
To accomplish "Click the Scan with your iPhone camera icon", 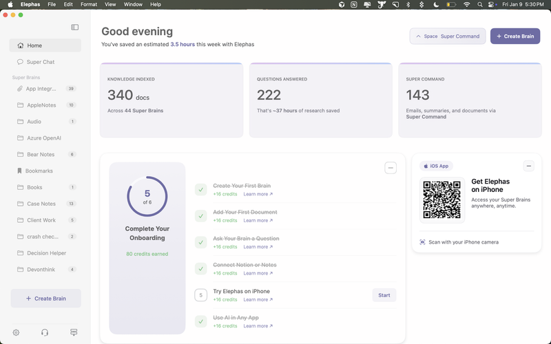I will coord(422,242).
